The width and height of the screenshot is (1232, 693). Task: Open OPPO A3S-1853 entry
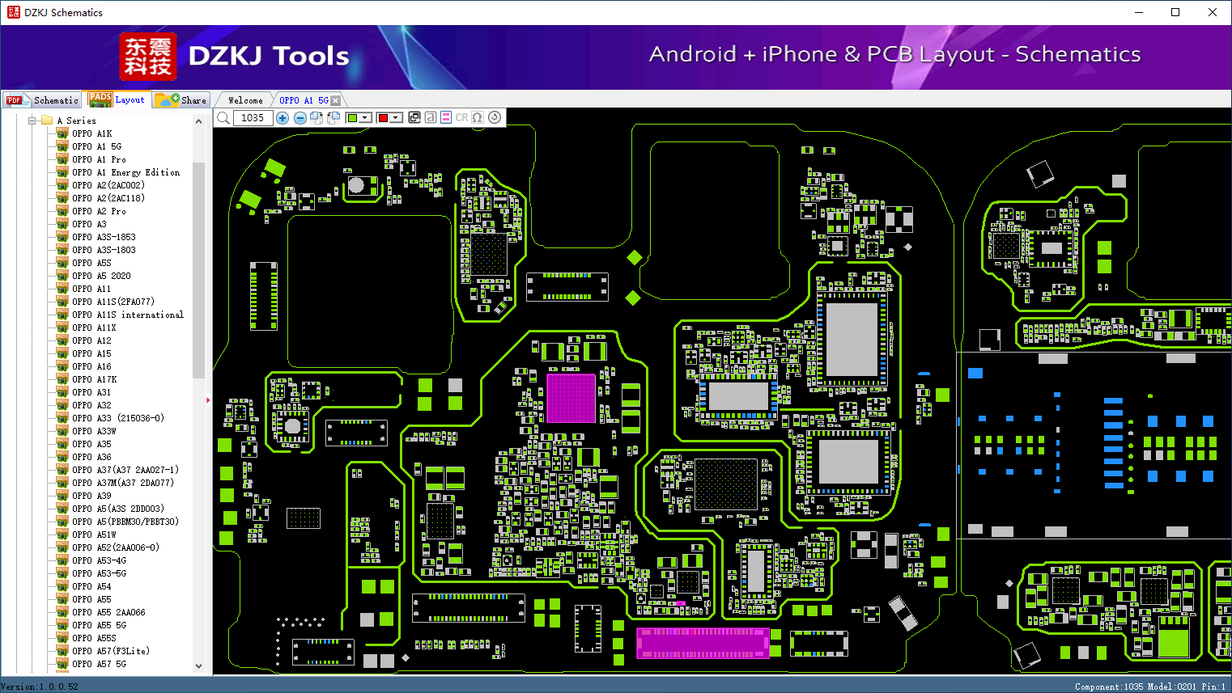[104, 237]
